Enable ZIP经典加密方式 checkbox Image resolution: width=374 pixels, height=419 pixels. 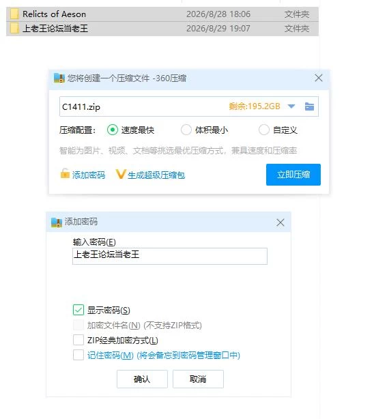click(78, 340)
